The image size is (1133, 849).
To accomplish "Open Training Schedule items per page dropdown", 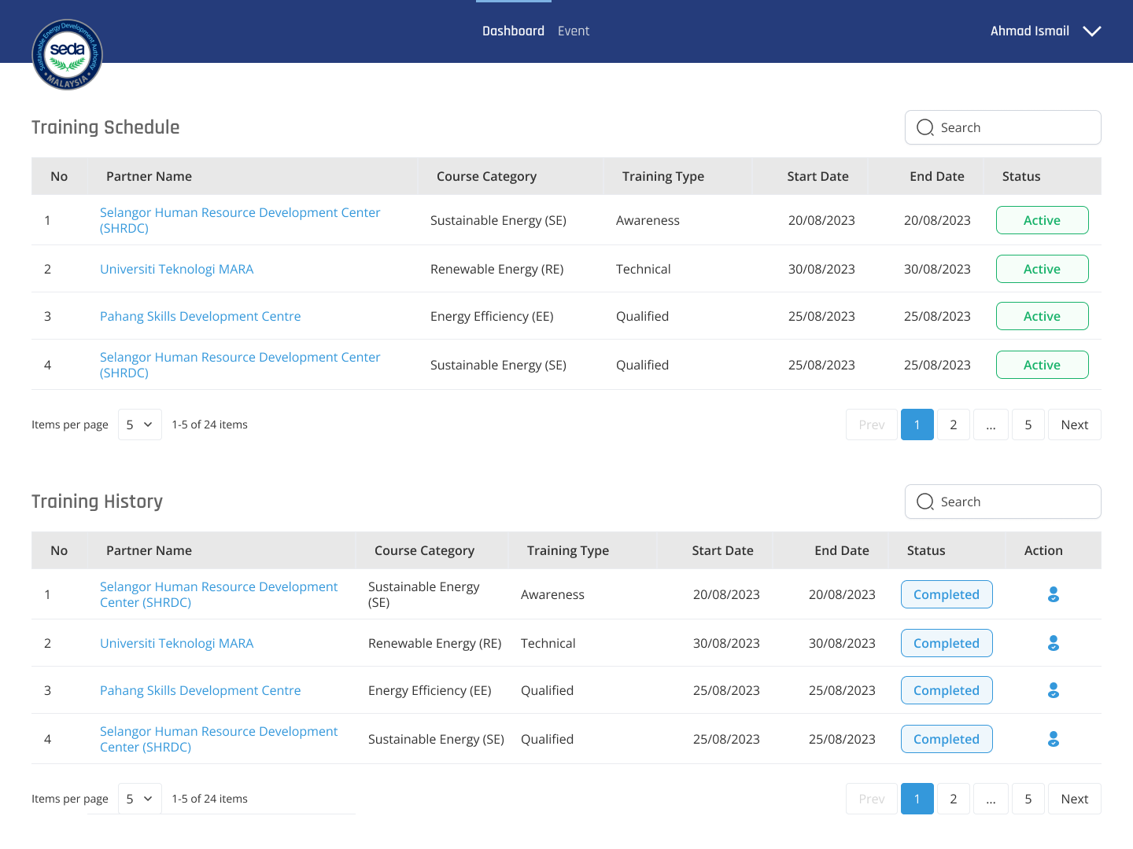I will (140, 424).
